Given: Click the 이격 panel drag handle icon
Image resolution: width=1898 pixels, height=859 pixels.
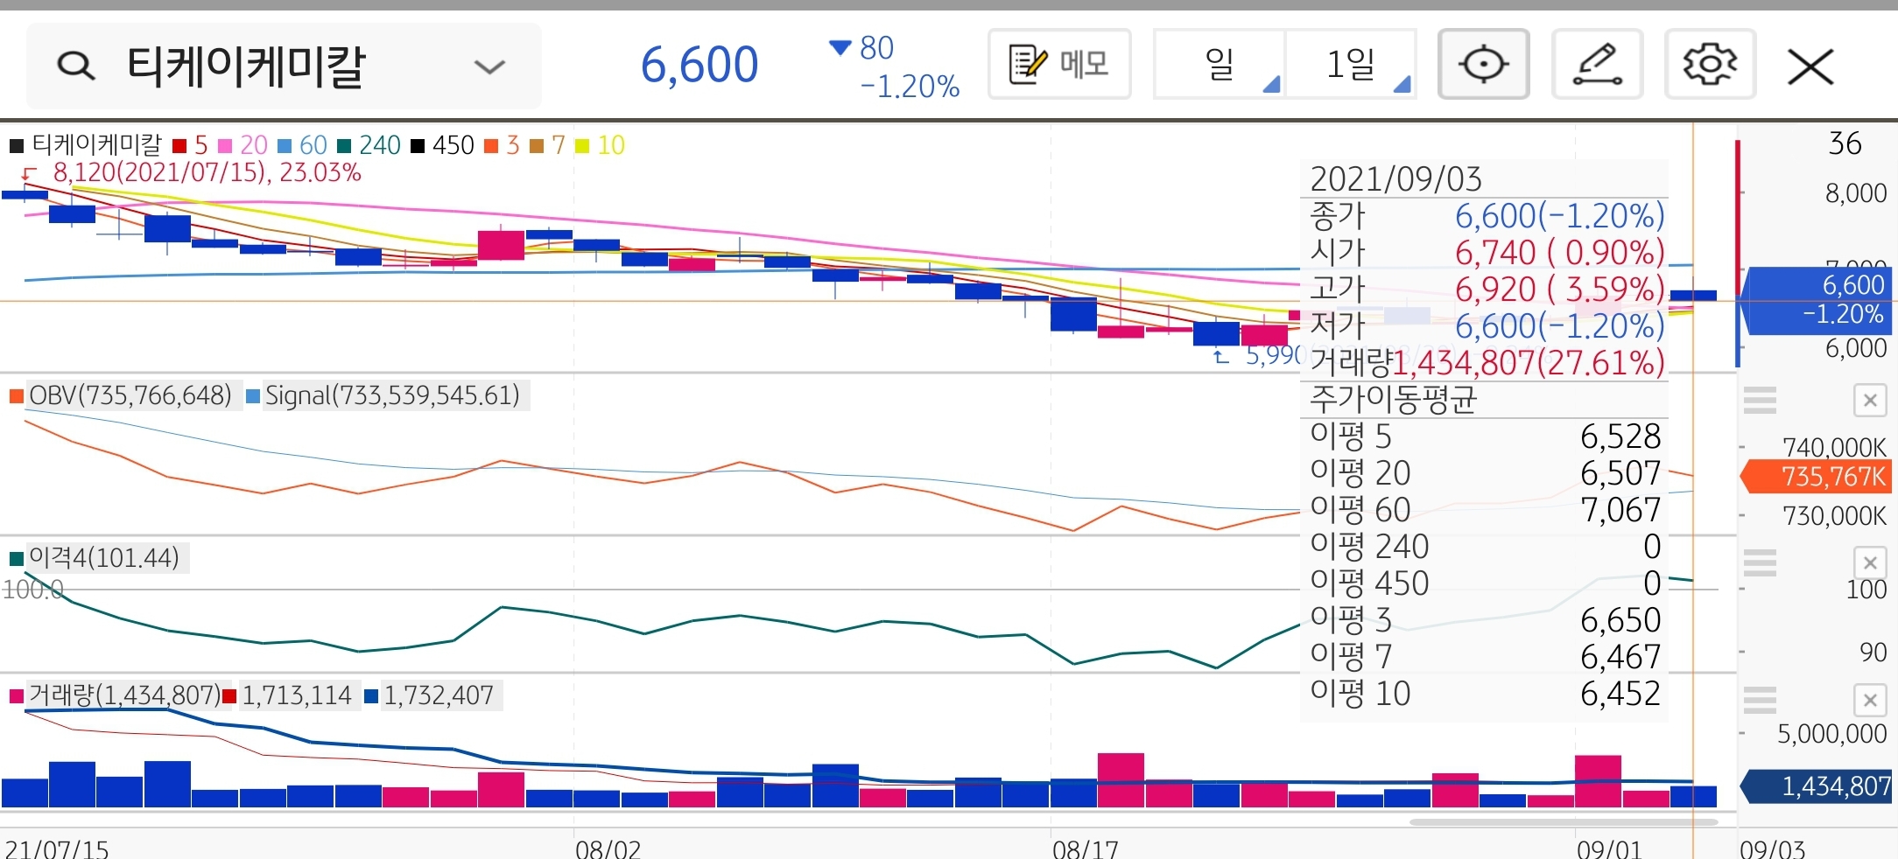Looking at the screenshot, I should (1760, 562).
